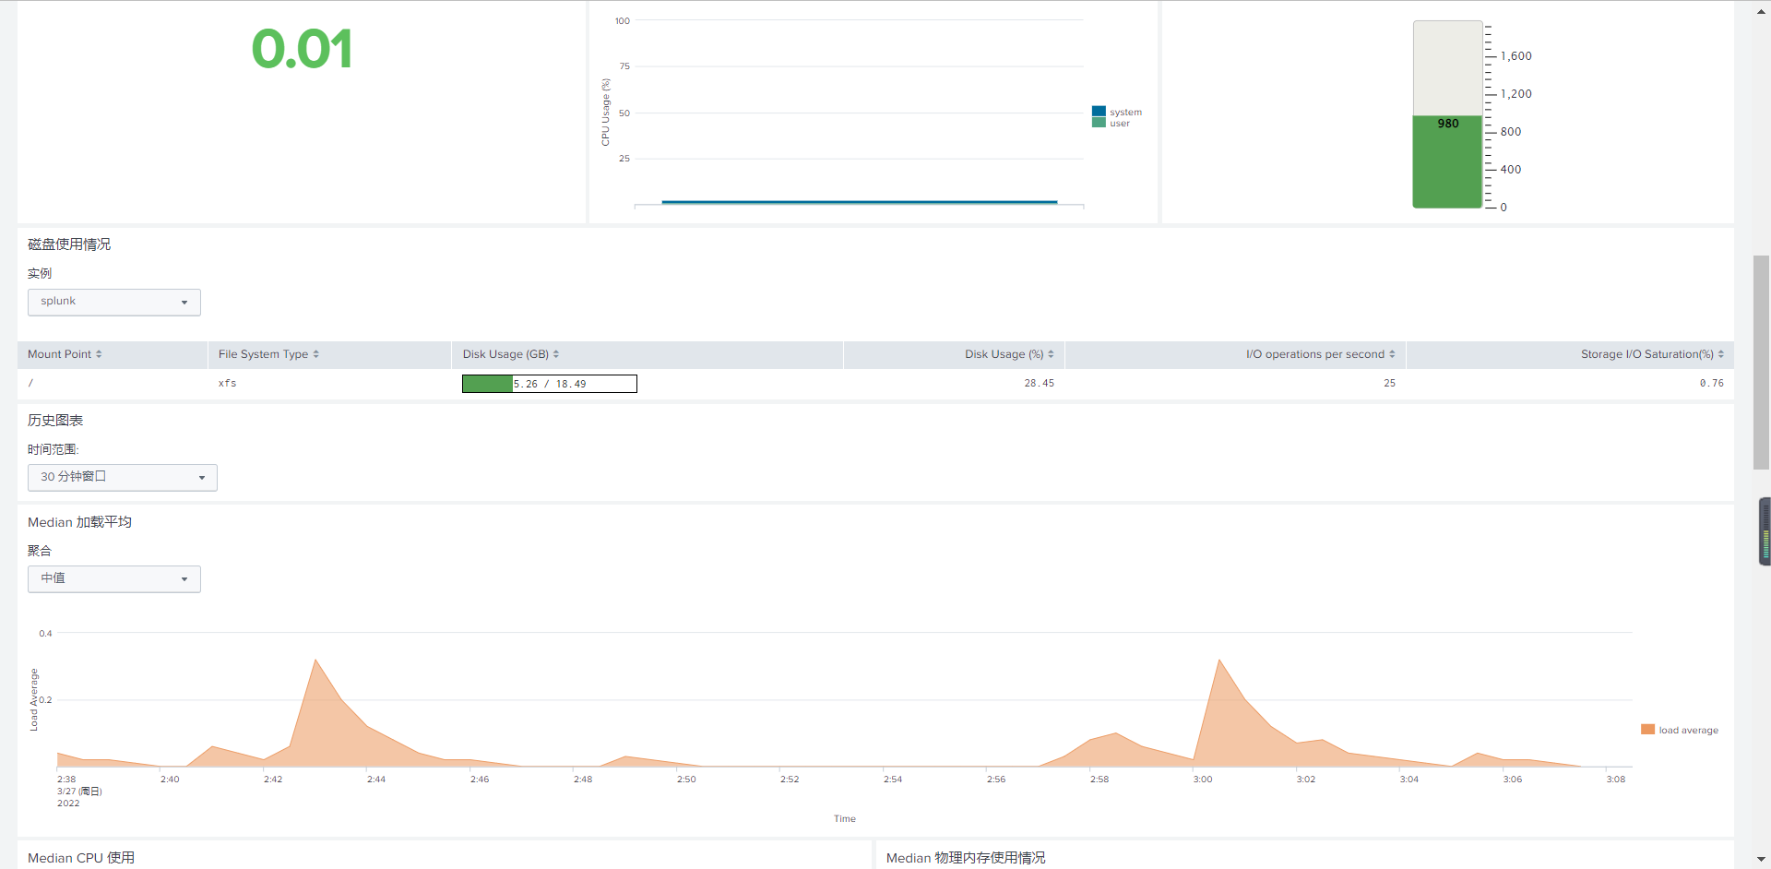Sort by File System Type column
The image size is (1771, 869).
[x=268, y=354]
